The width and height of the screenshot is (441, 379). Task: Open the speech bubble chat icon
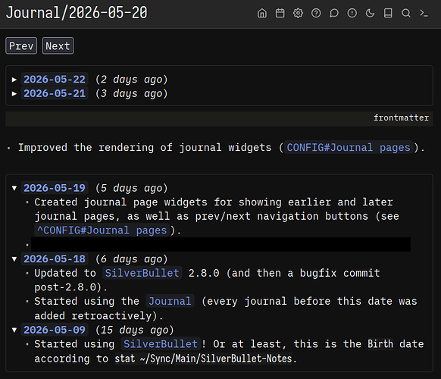click(x=334, y=13)
